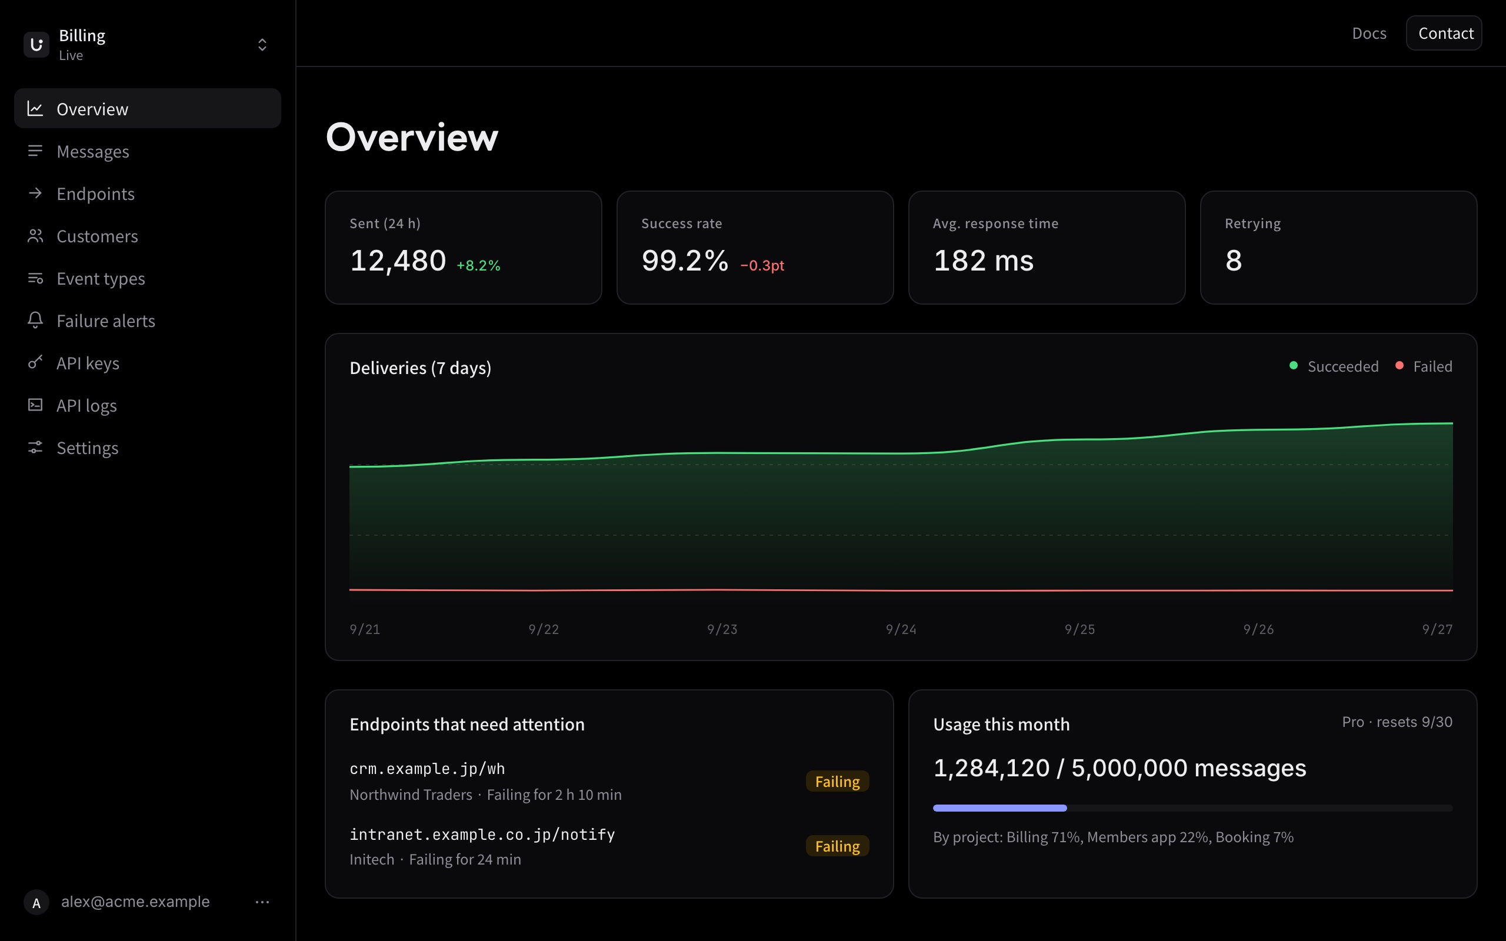The width and height of the screenshot is (1506, 941).
Task: Click the By project usage breakdown text
Action: click(x=1113, y=837)
